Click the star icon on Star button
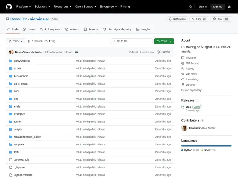Screen dimensions: 238x178 215,19
